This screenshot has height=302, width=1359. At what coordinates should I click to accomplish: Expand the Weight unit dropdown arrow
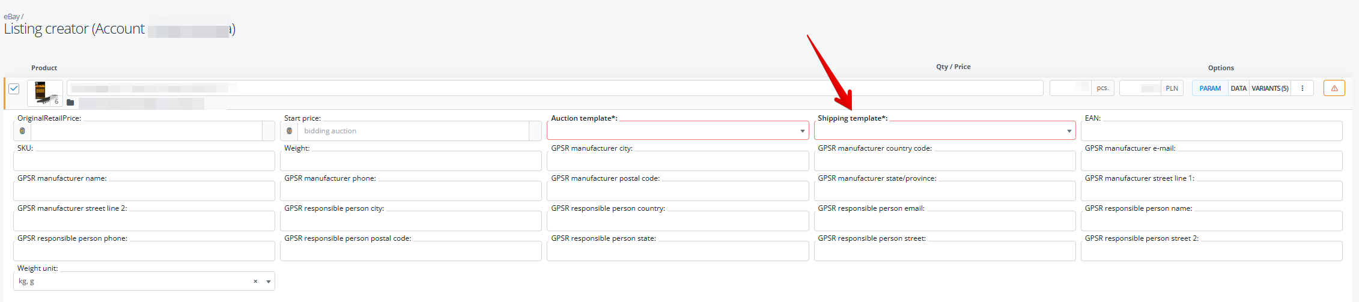[x=268, y=282]
